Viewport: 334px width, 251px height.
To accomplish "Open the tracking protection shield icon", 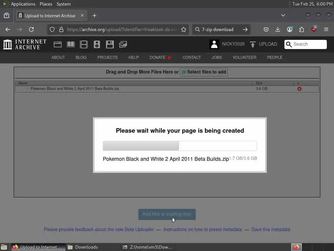I will 52,29.
